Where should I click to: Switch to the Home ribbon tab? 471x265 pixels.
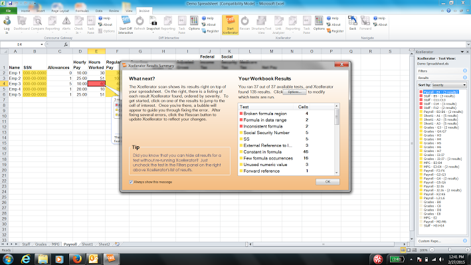(25, 11)
